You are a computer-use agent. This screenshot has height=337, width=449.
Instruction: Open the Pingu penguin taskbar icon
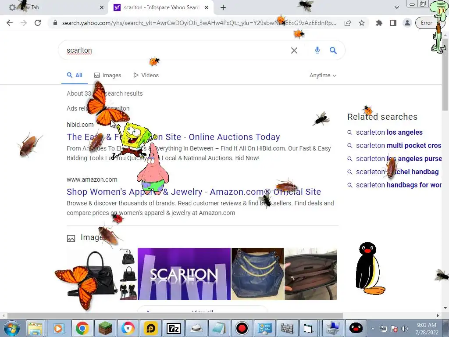pyautogui.click(x=356, y=328)
